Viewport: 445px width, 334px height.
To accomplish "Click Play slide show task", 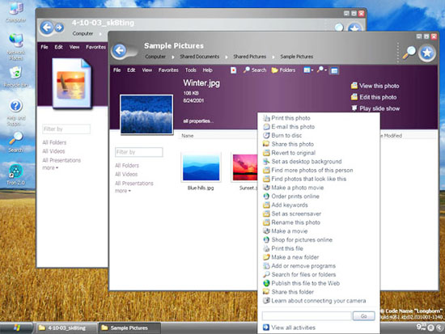I will pos(375,108).
